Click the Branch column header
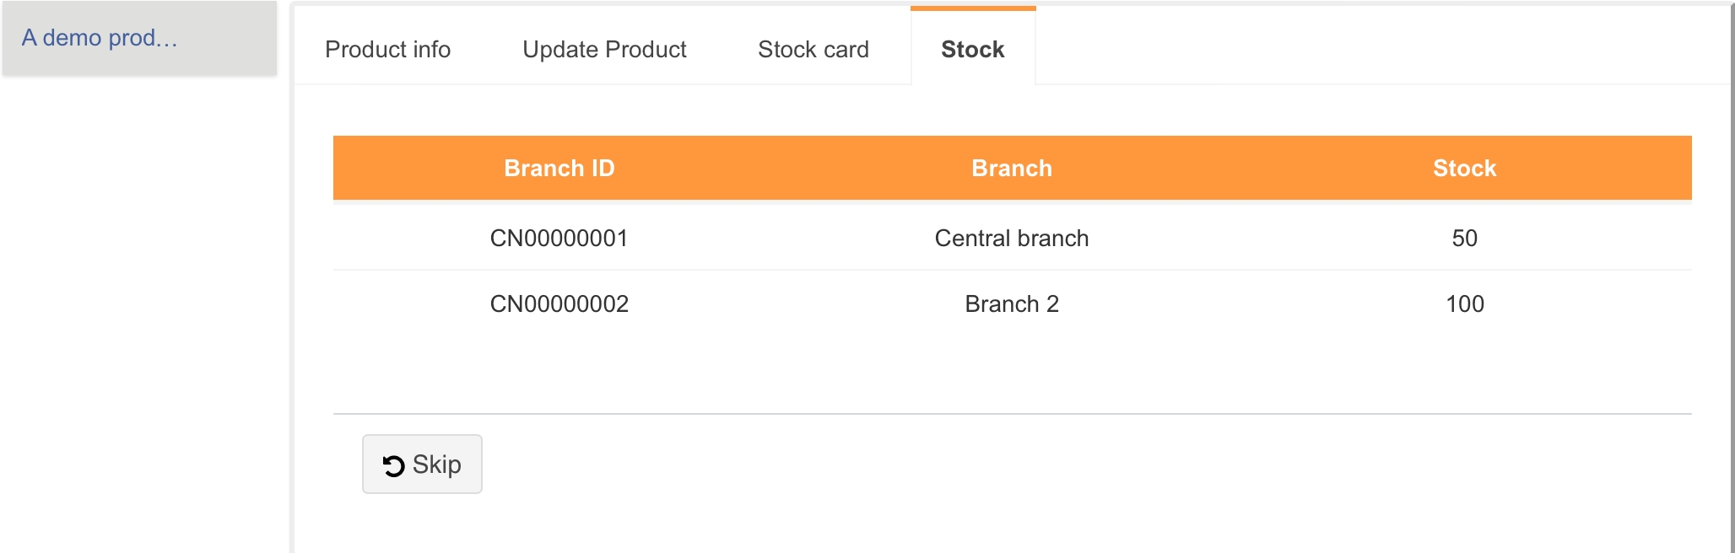Image resolution: width=1735 pixels, height=553 pixels. (1011, 168)
